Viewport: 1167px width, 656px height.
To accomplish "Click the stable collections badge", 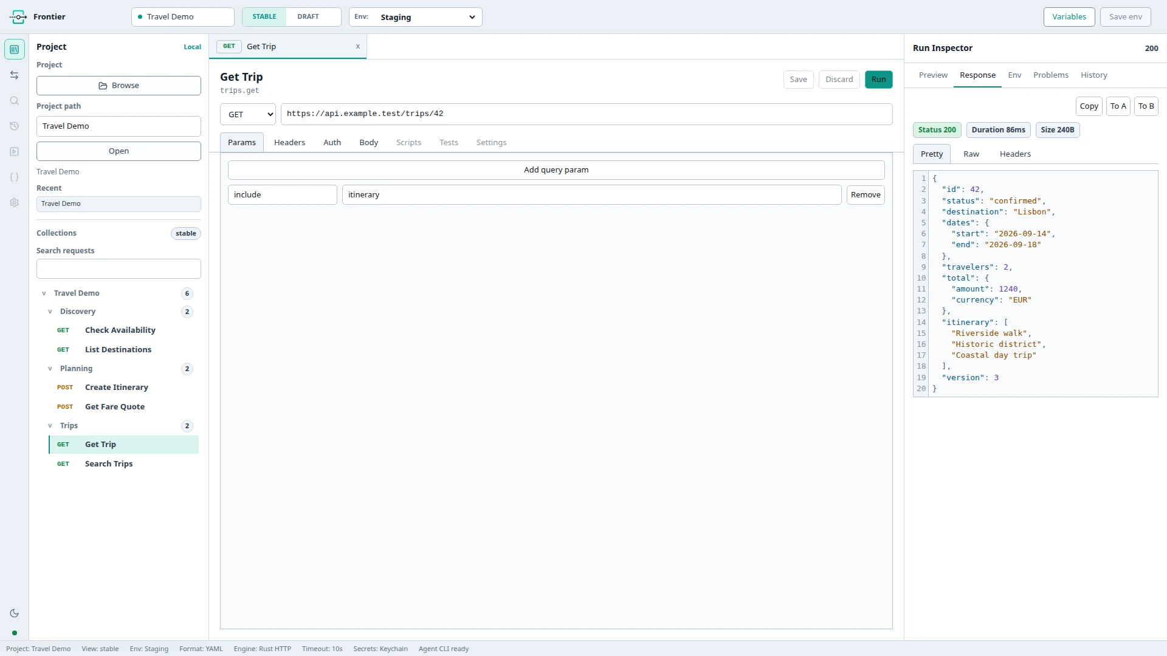I will [x=186, y=234].
